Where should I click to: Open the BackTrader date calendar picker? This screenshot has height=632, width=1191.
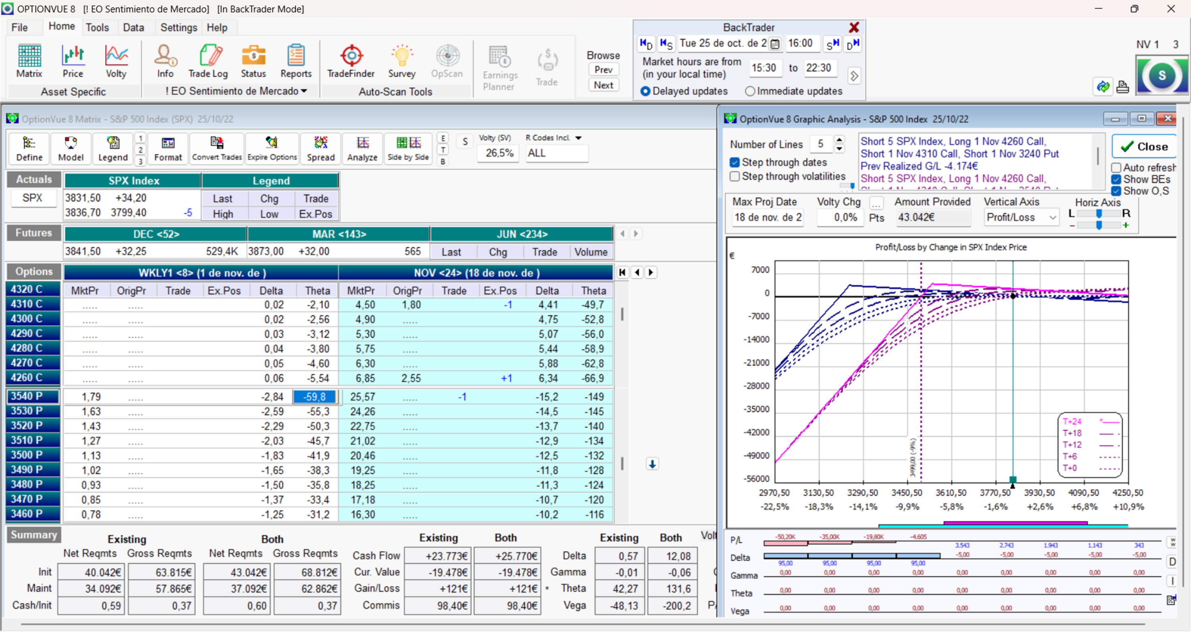click(x=775, y=44)
